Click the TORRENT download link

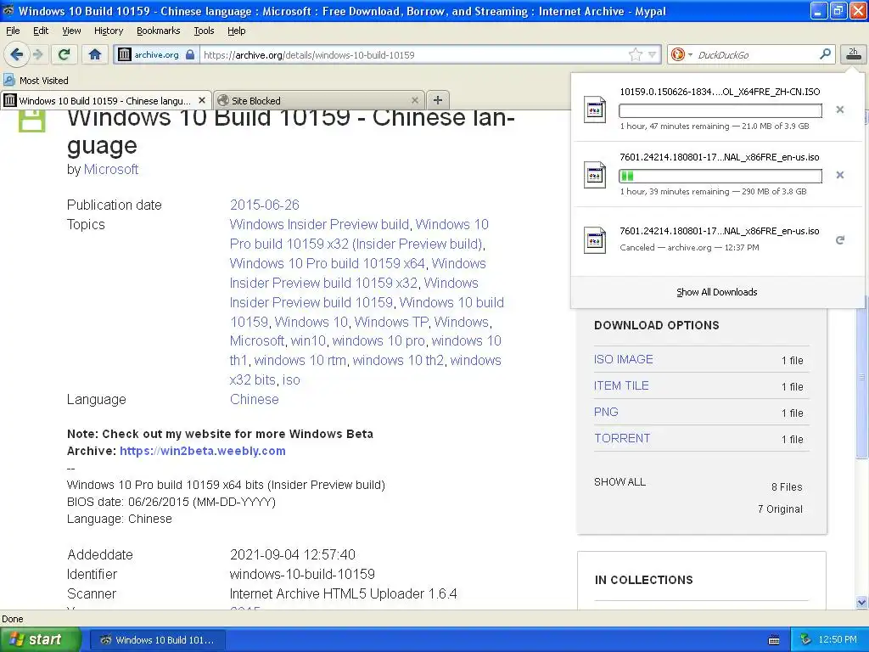tap(622, 439)
